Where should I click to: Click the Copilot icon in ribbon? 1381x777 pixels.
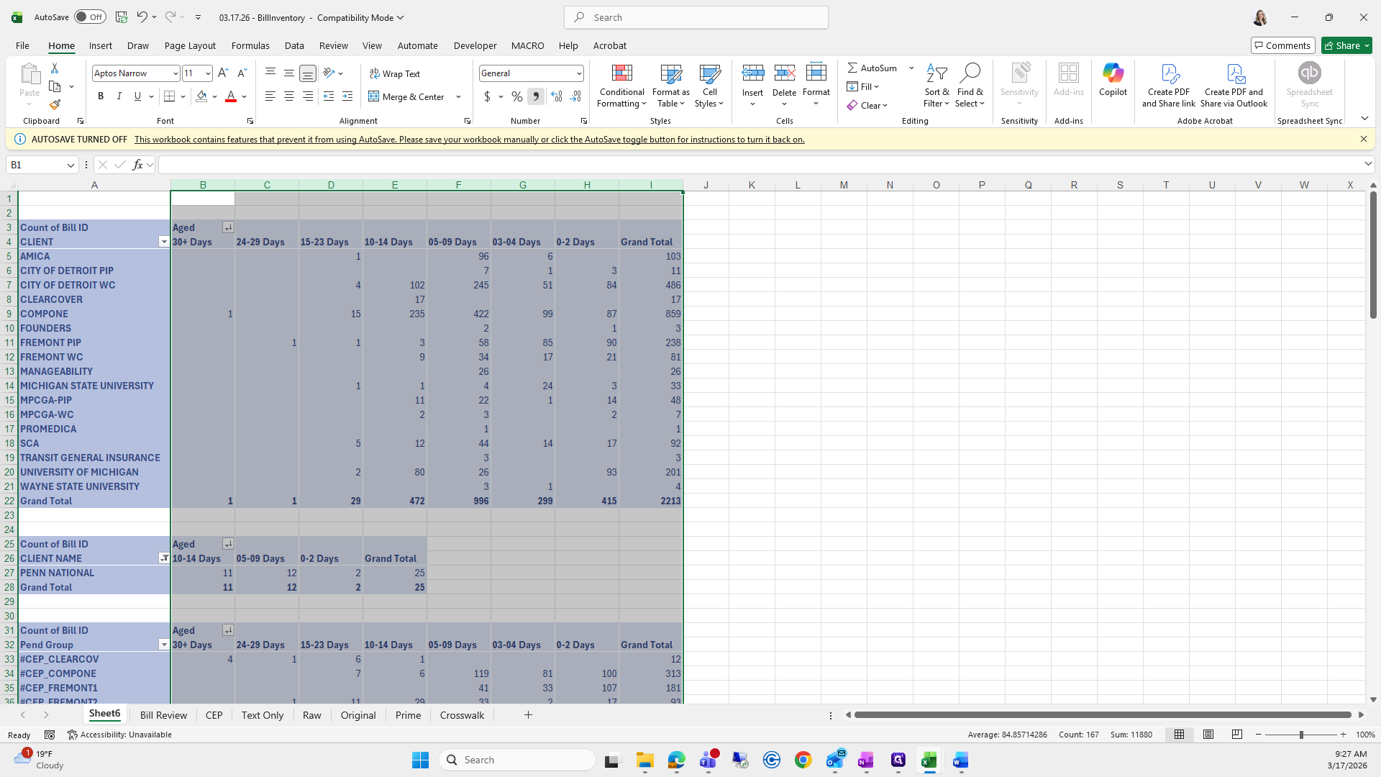pos(1112,73)
